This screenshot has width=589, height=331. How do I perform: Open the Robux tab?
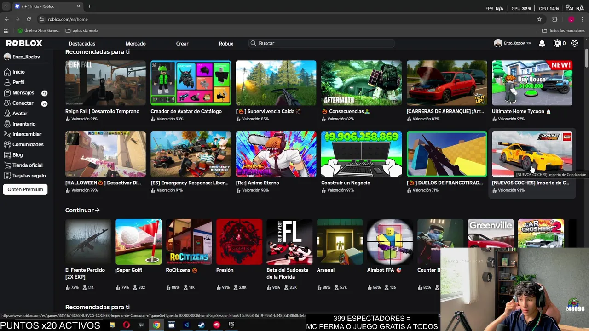pyautogui.click(x=226, y=44)
